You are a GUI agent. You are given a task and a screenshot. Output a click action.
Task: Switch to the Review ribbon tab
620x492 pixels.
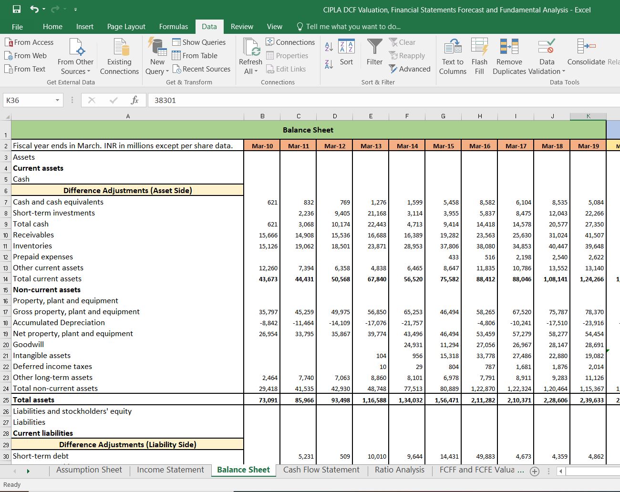click(242, 27)
